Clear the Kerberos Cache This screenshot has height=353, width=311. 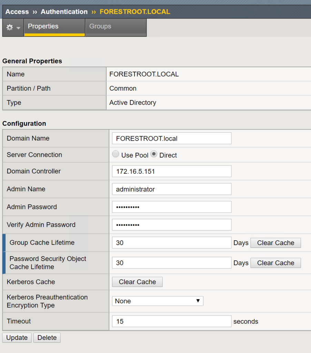(137, 282)
